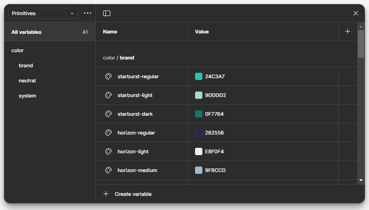
Task: Select the color group in sidebar
Action: click(17, 51)
